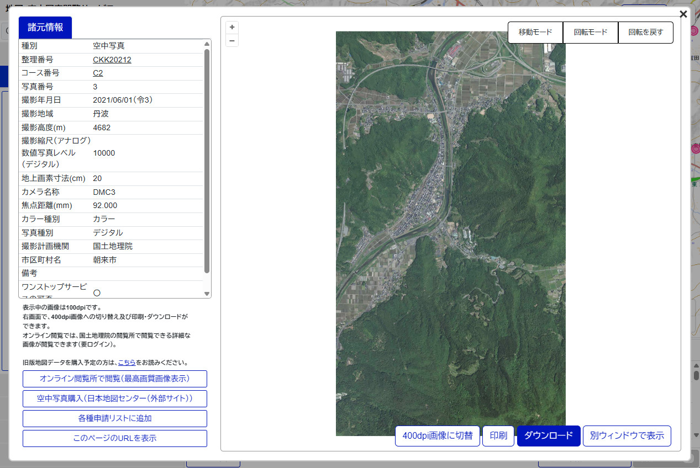Add to 各種申請リスト
Screen dimensions: 700x468
115,418
